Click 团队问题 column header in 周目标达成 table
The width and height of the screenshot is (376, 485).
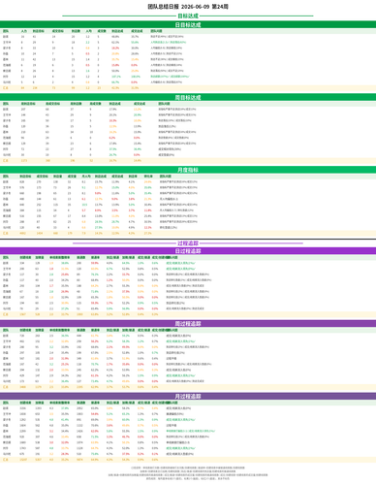coord(164,104)
